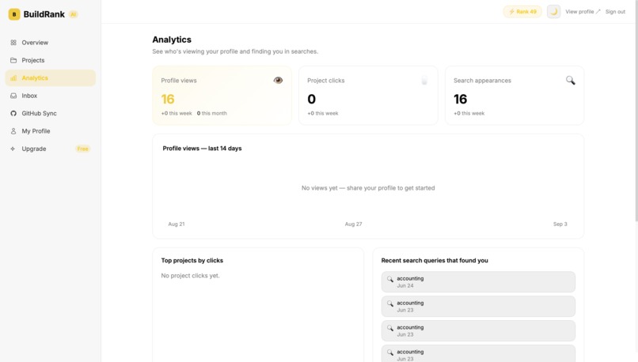Click the Analytics page heading

[172, 40]
